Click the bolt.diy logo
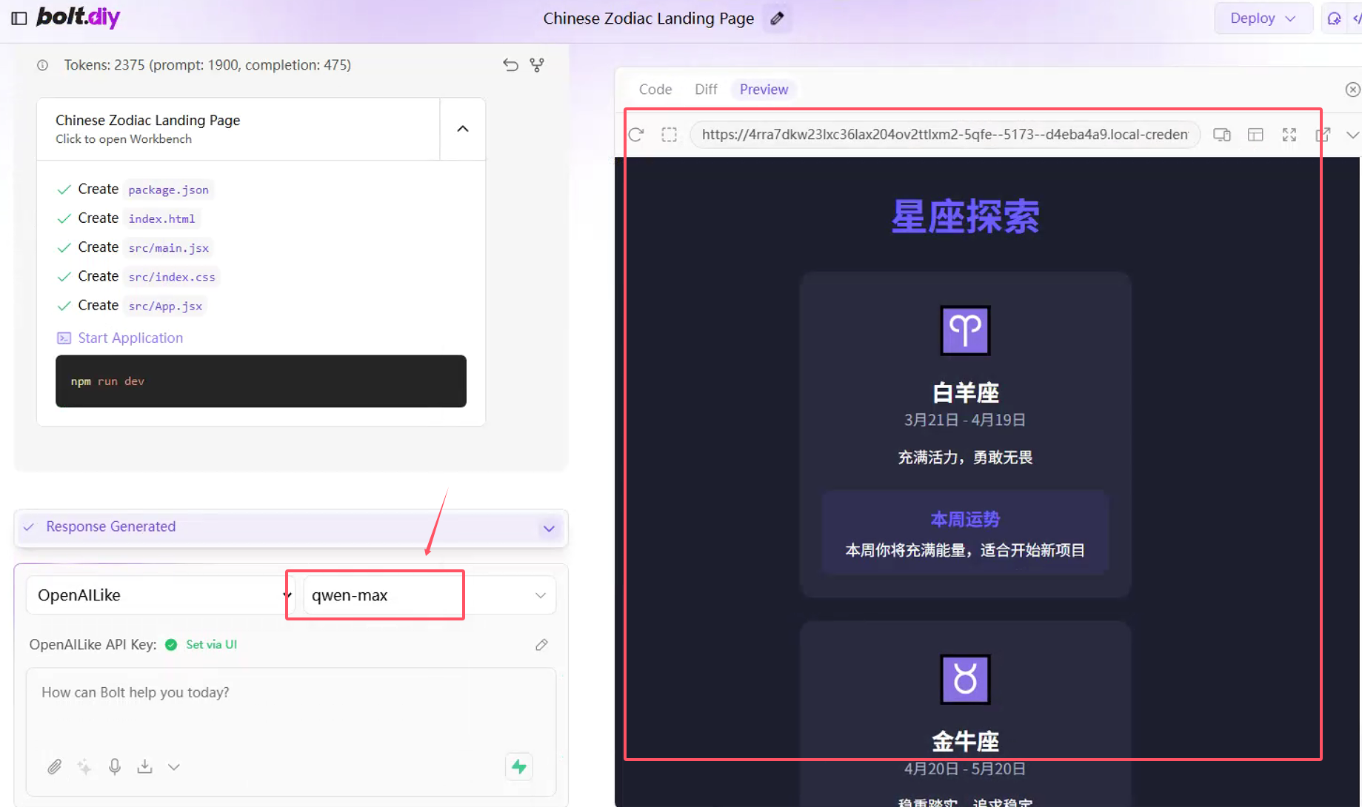The image size is (1362, 807). pyautogui.click(x=78, y=17)
